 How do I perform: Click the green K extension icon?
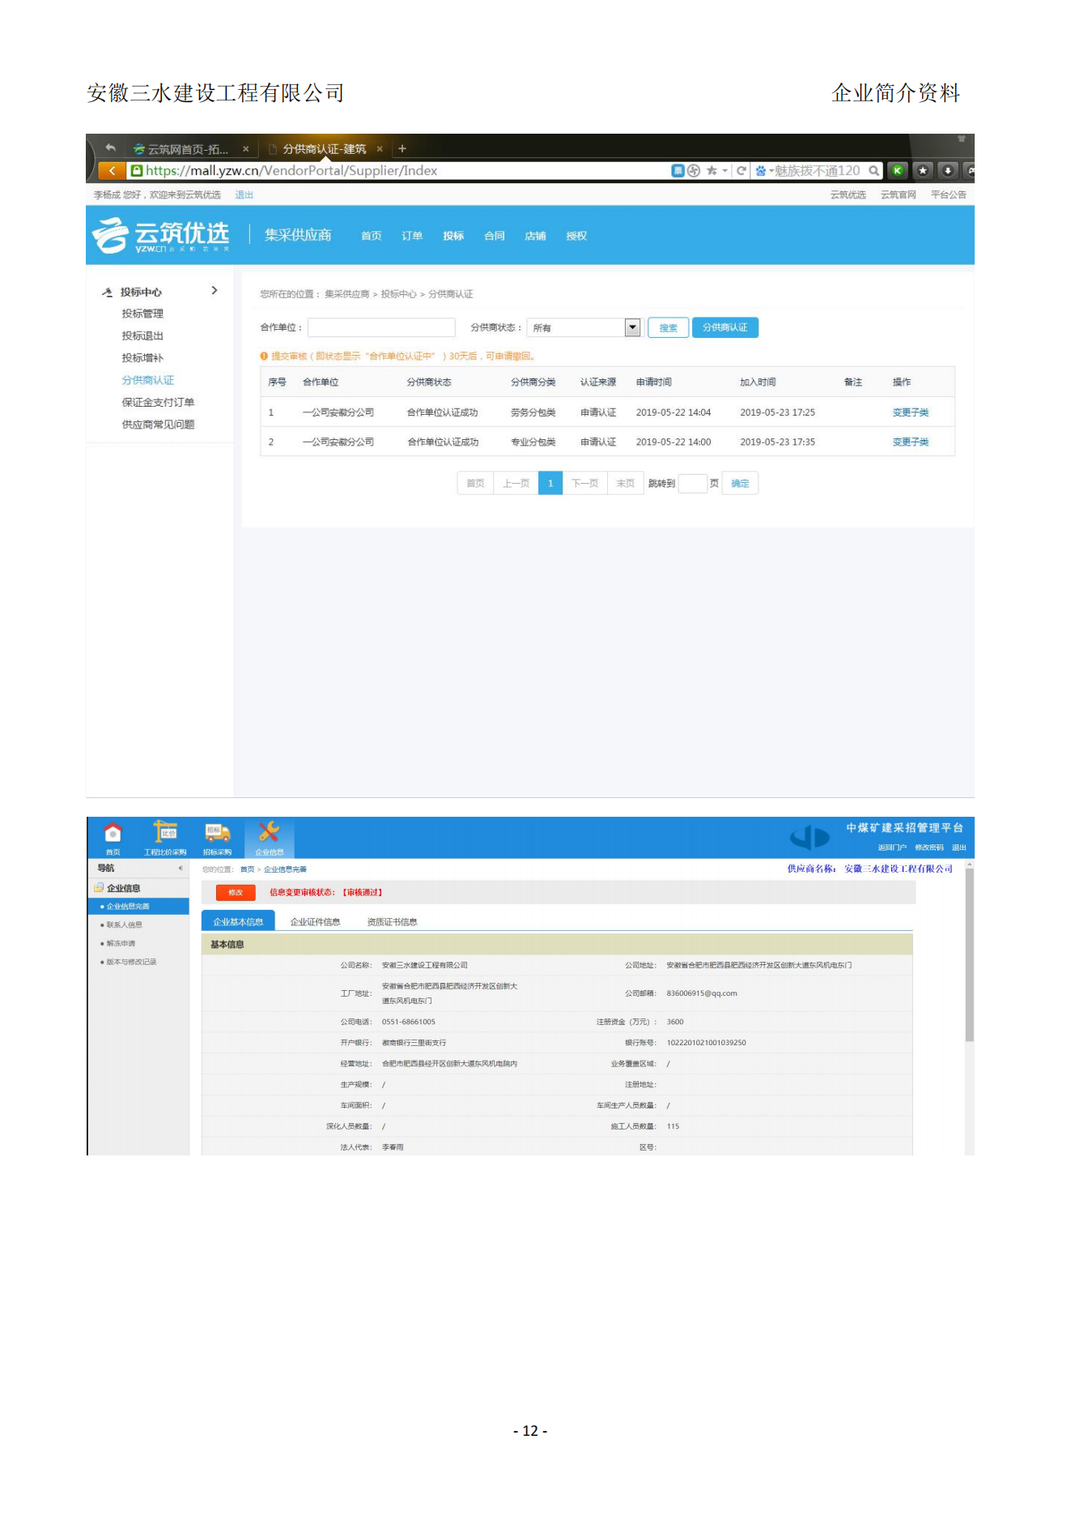[898, 171]
